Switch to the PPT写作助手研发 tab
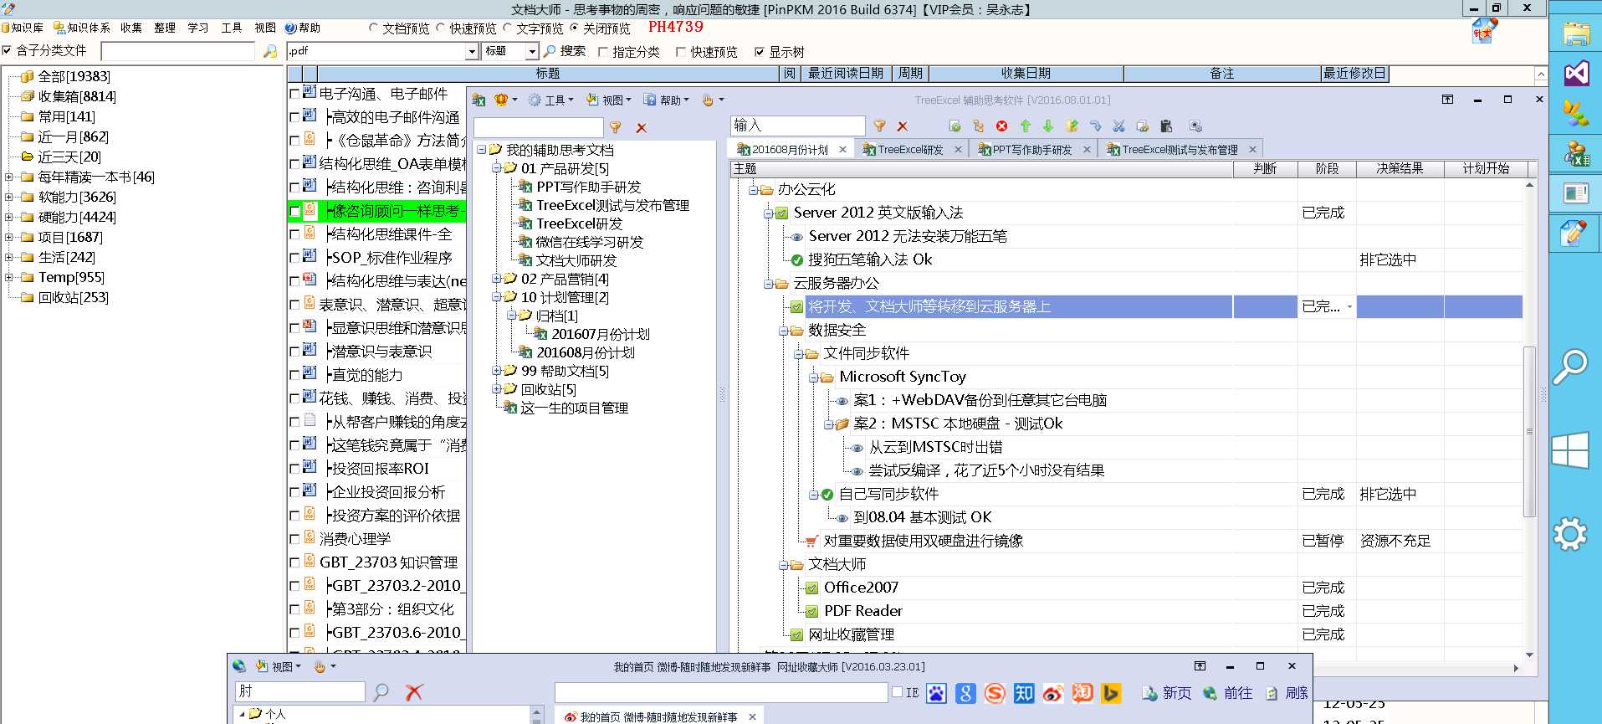1602x724 pixels. (x=1031, y=150)
